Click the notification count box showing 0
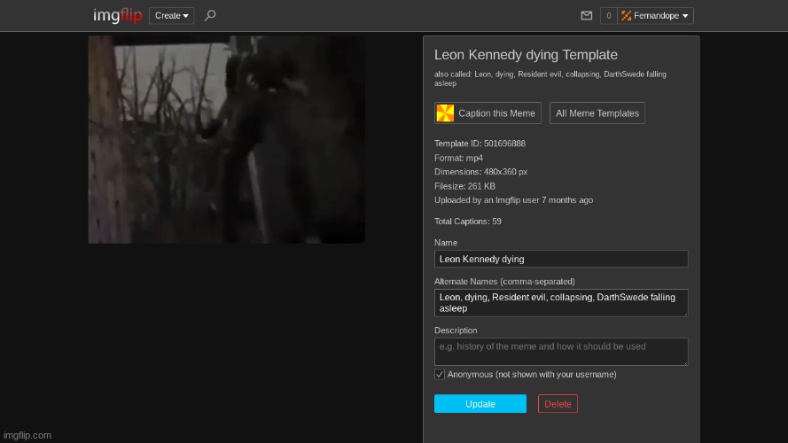The height and width of the screenshot is (443, 788). [x=608, y=16]
